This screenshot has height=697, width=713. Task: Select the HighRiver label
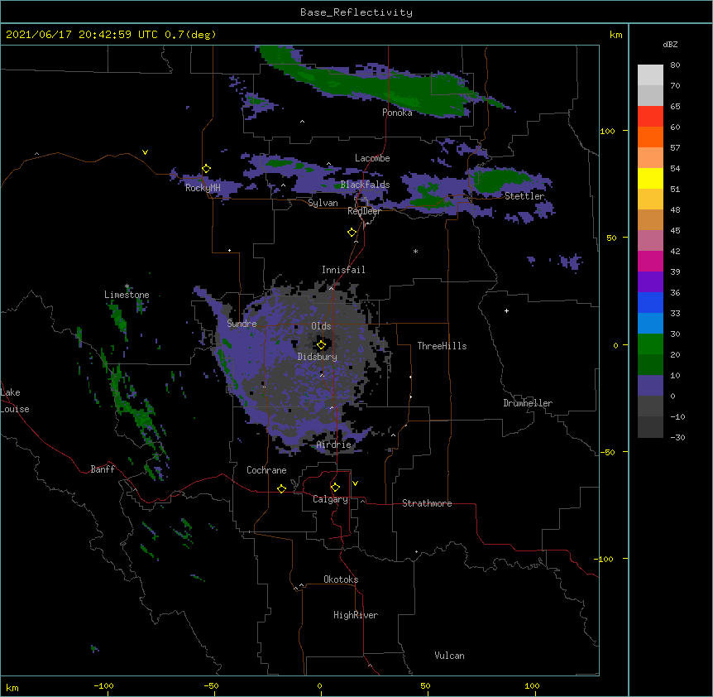(x=356, y=615)
